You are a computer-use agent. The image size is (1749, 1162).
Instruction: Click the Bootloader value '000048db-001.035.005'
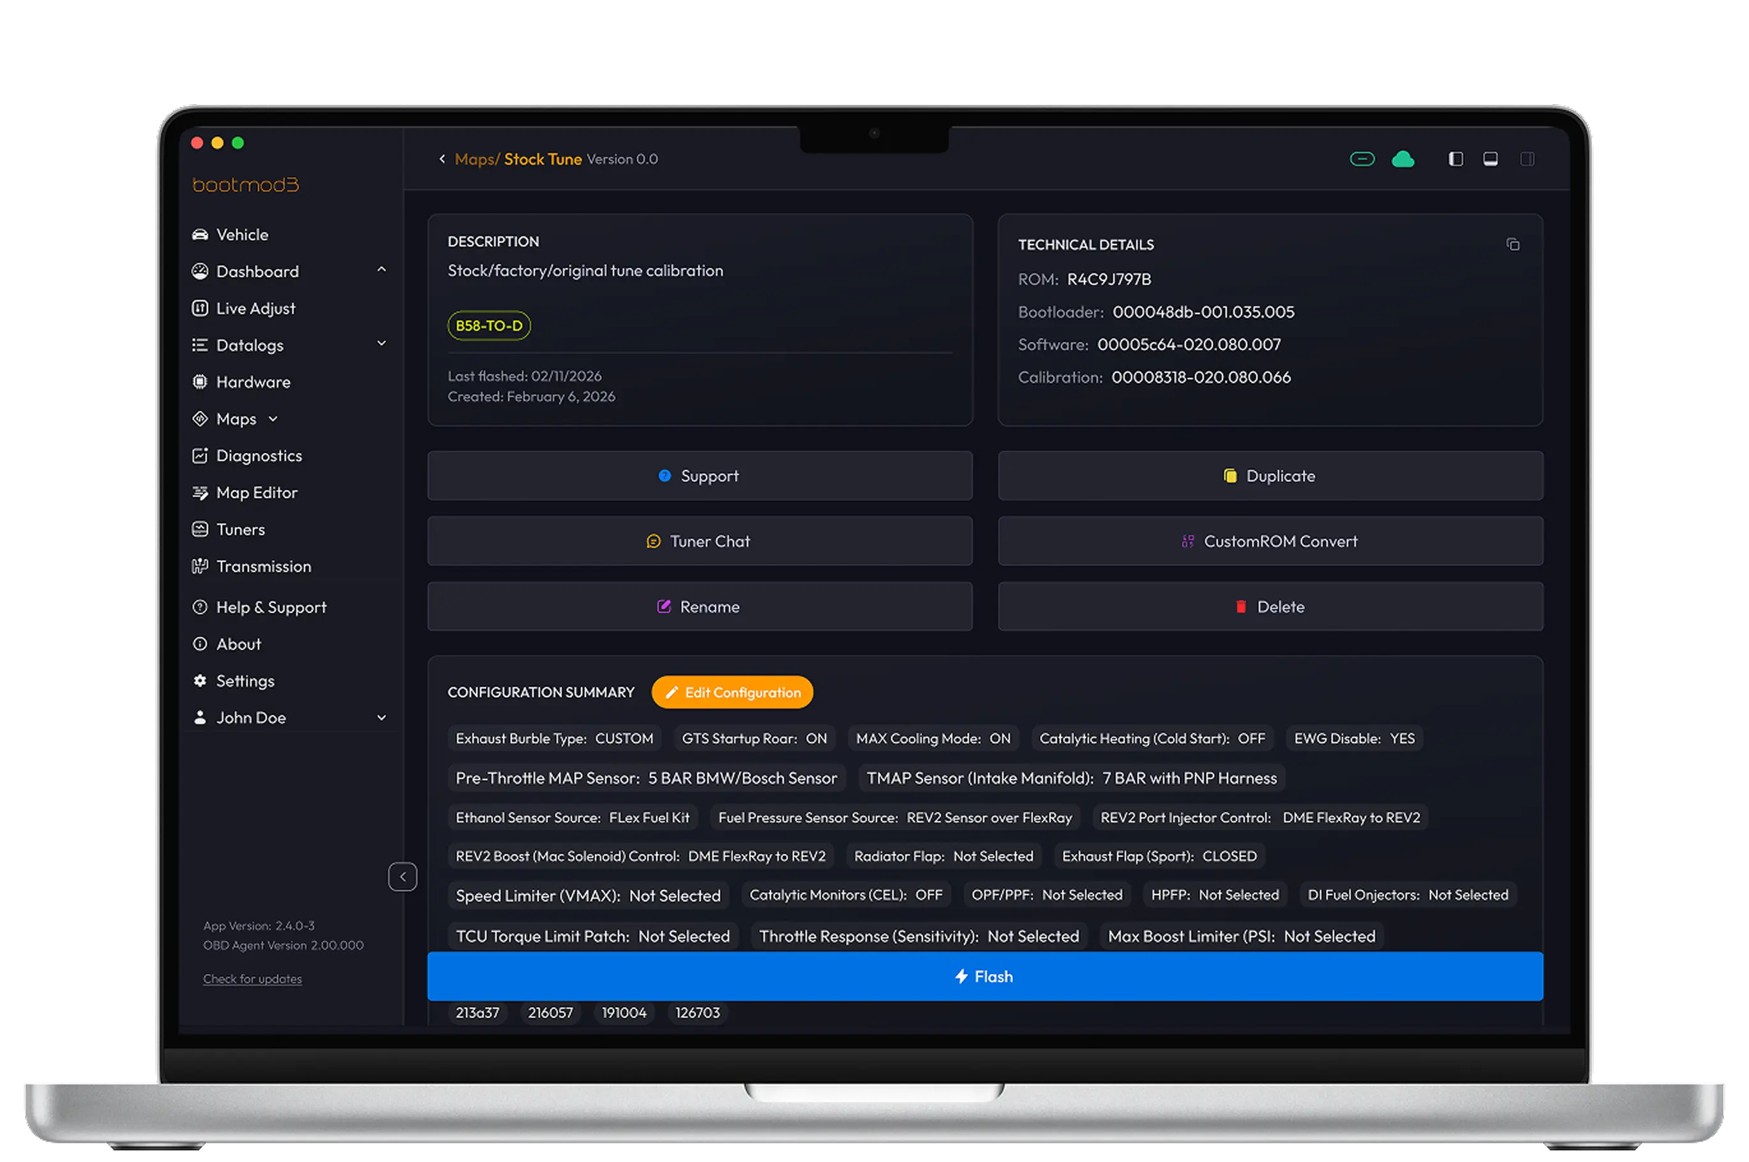(x=1203, y=312)
